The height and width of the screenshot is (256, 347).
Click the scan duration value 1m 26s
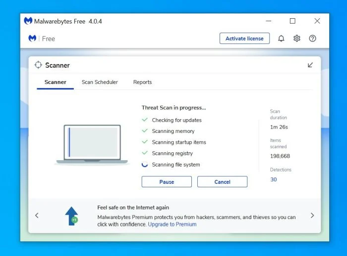tap(279, 127)
